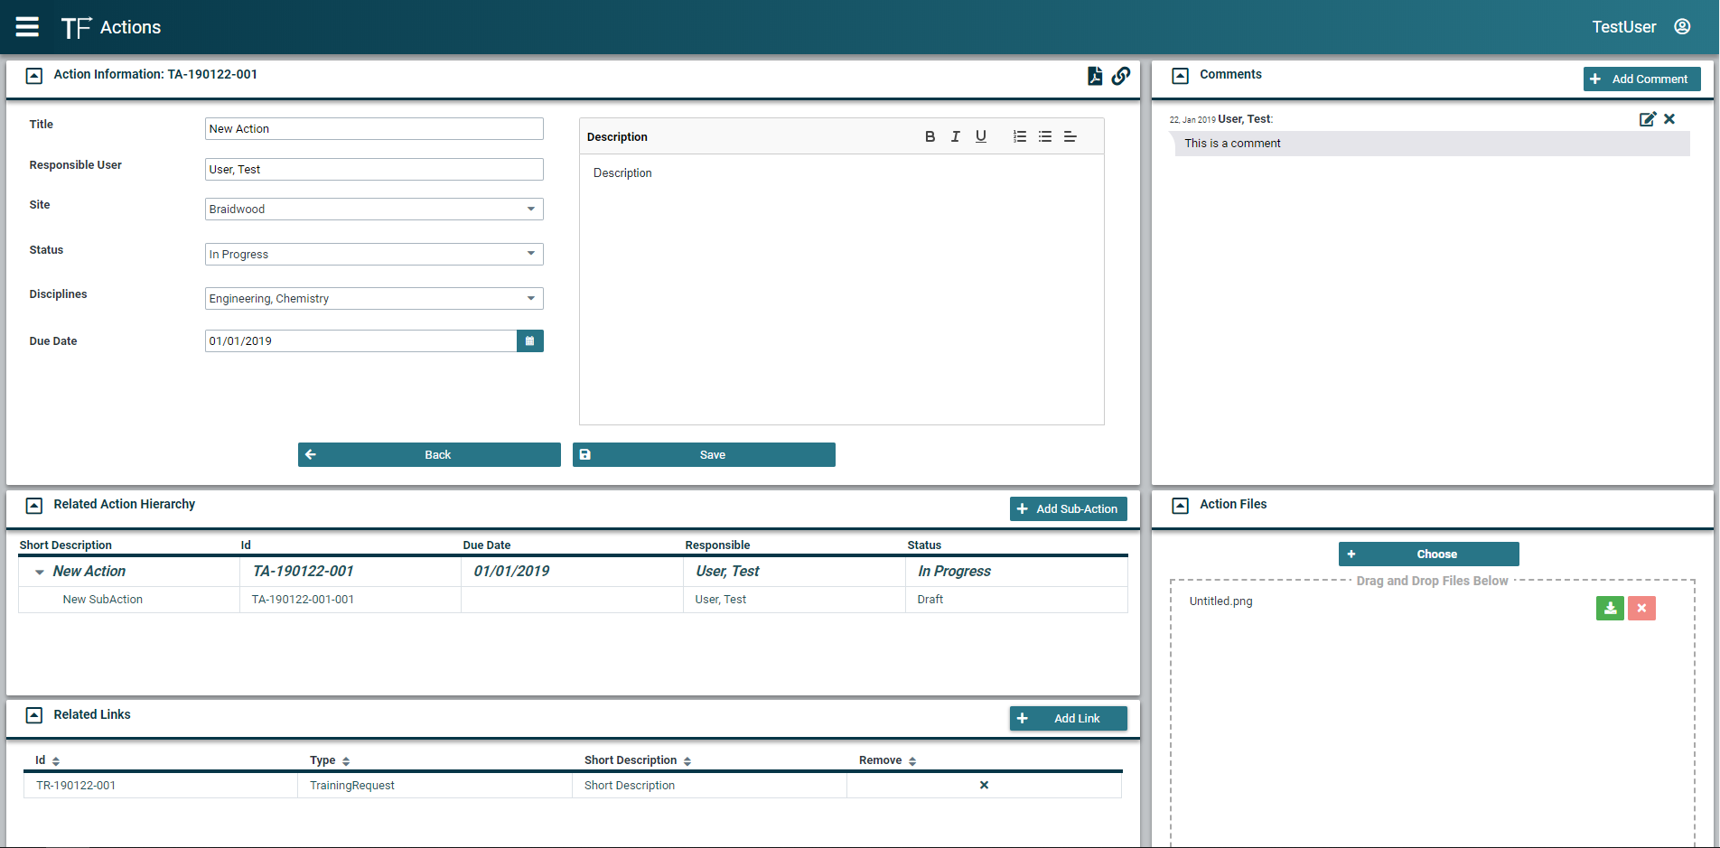Copy action link via chain icon

pyautogui.click(x=1121, y=76)
